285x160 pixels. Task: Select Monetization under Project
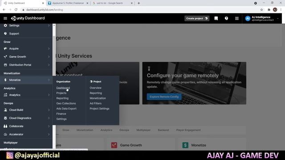click(x=98, y=98)
